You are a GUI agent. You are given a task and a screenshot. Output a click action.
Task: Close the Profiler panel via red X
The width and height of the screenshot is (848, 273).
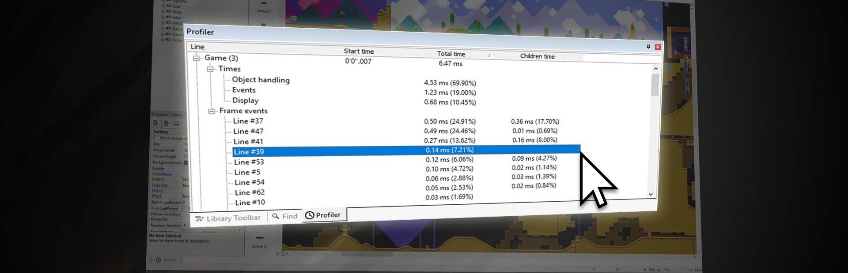658,47
